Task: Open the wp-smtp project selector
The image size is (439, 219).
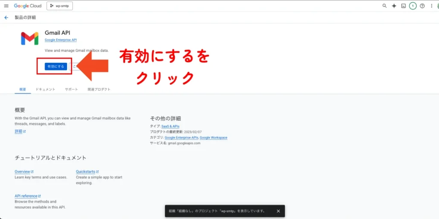Action: click(60, 6)
